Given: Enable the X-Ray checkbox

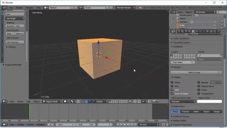Looking at the screenshot, I should pos(199,90).
